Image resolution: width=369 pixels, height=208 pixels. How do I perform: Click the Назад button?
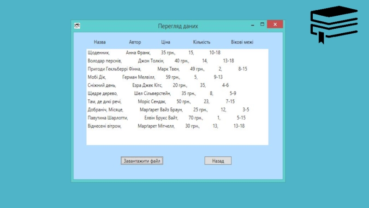[x=218, y=161]
